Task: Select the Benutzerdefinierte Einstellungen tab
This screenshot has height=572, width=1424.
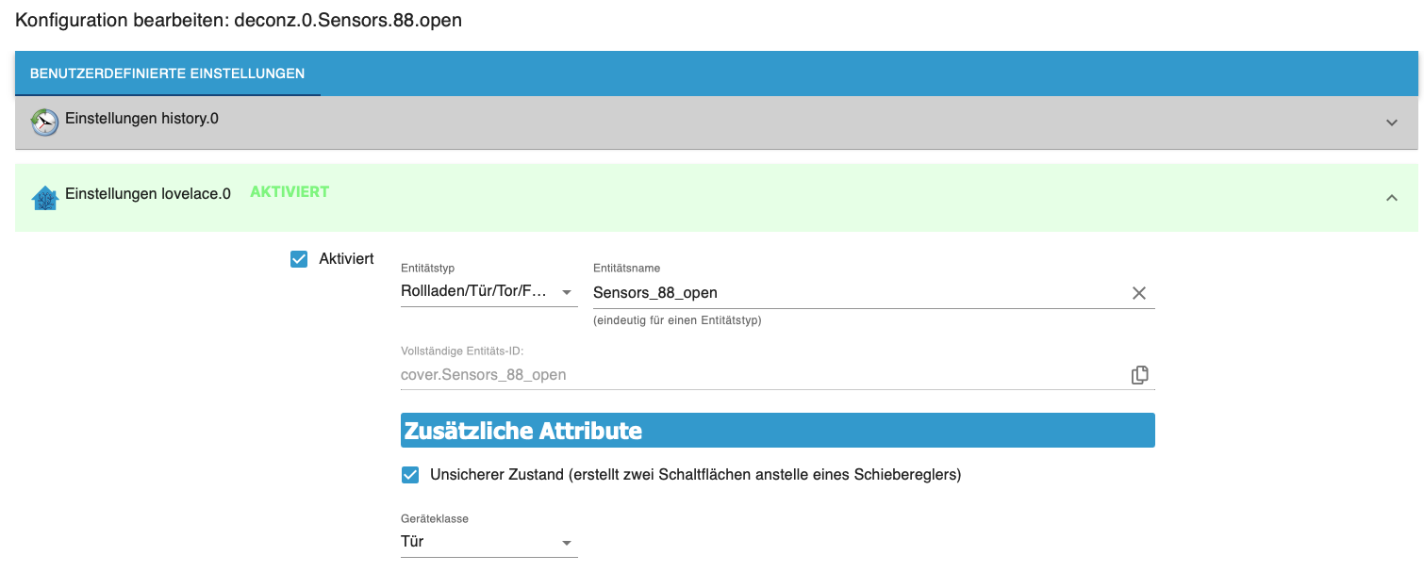Action: [167, 74]
